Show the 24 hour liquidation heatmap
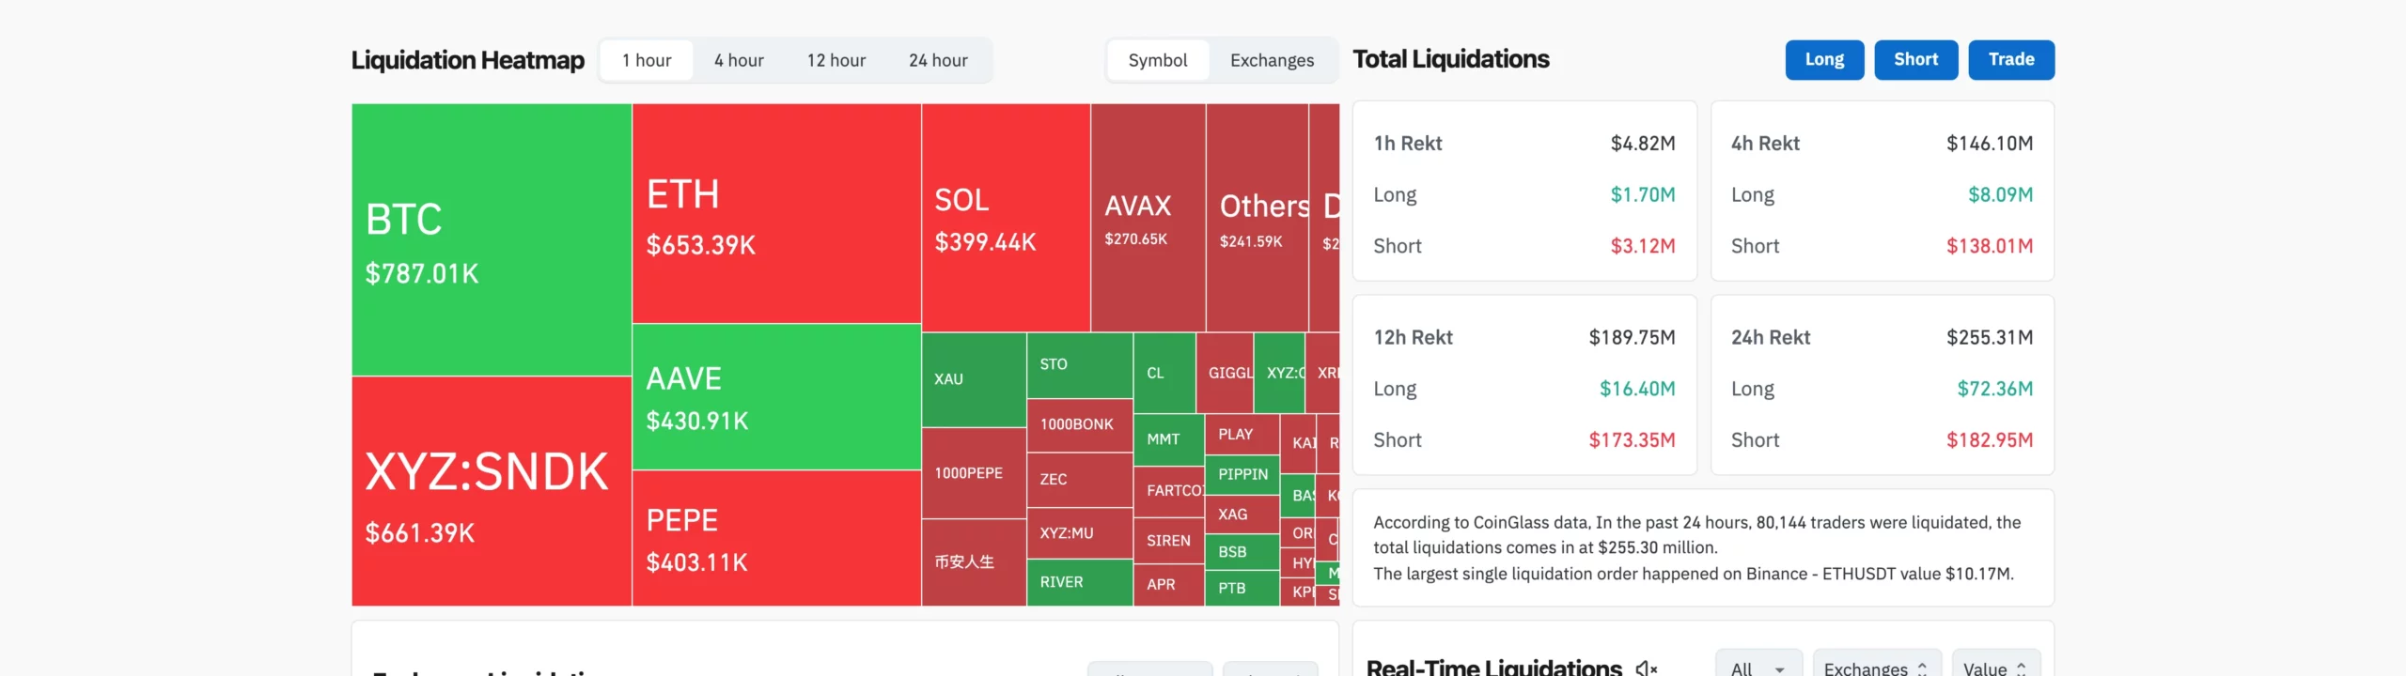Viewport: 2406px width, 676px height. coord(938,60)
